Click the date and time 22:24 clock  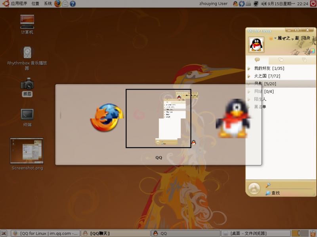tap(288, 4)
